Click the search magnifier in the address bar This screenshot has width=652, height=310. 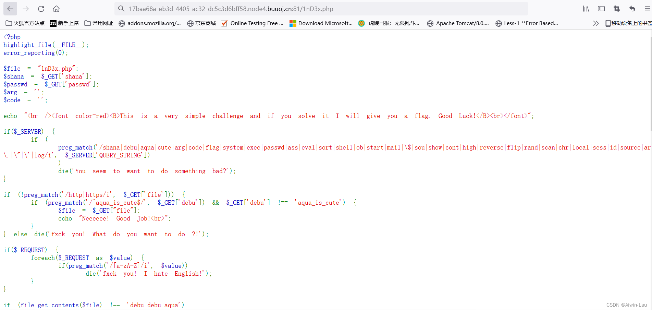[x=121, y=9]
